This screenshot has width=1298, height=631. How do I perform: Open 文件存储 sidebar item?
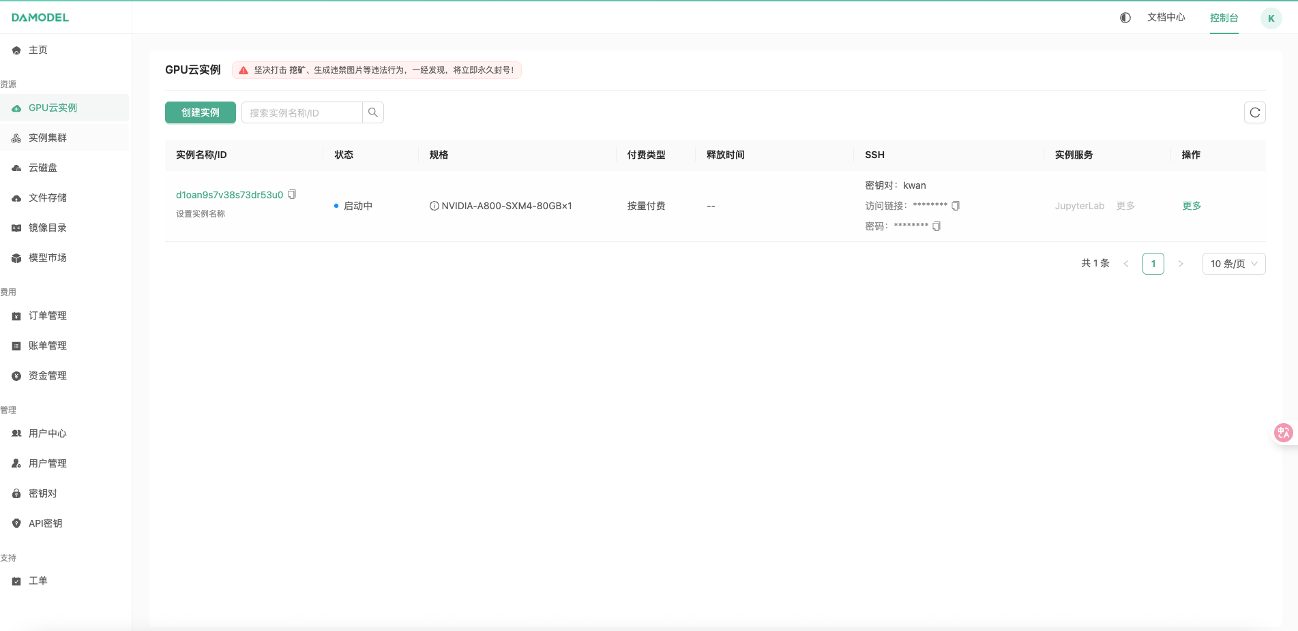64,198
